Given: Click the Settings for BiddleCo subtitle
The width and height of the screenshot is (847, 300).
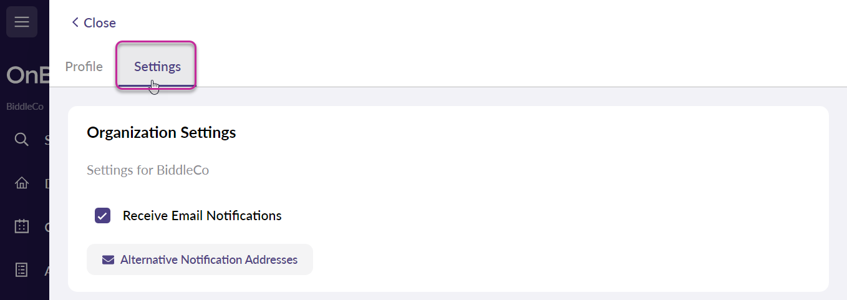Looking at the screenshot, I should click(148, 170).
